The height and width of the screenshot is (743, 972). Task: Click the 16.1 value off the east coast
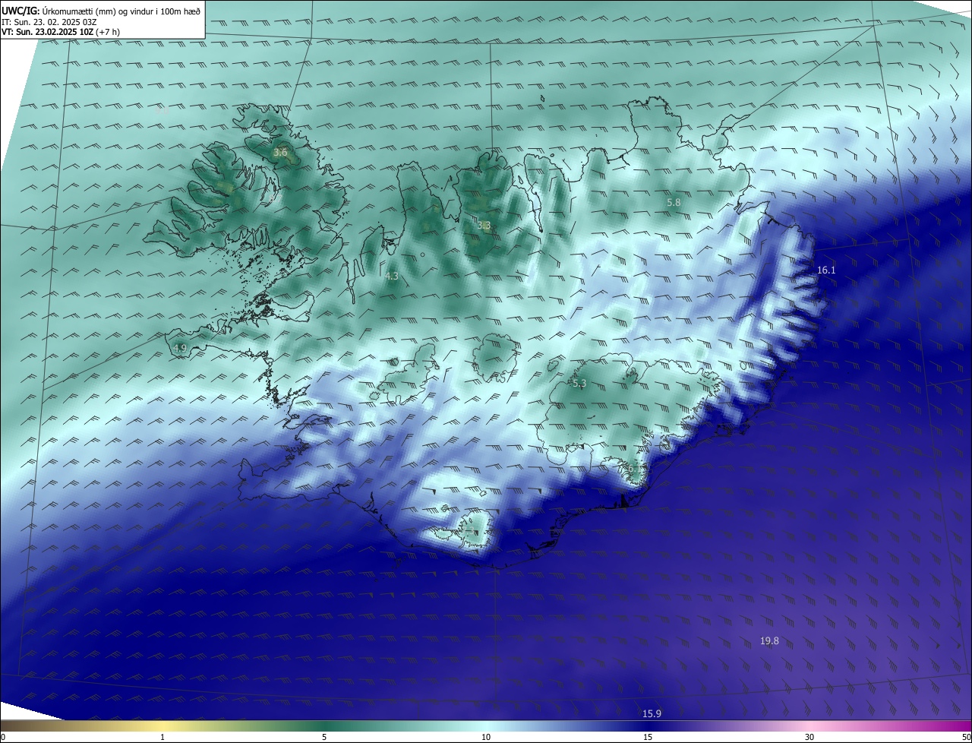(826, 270)
